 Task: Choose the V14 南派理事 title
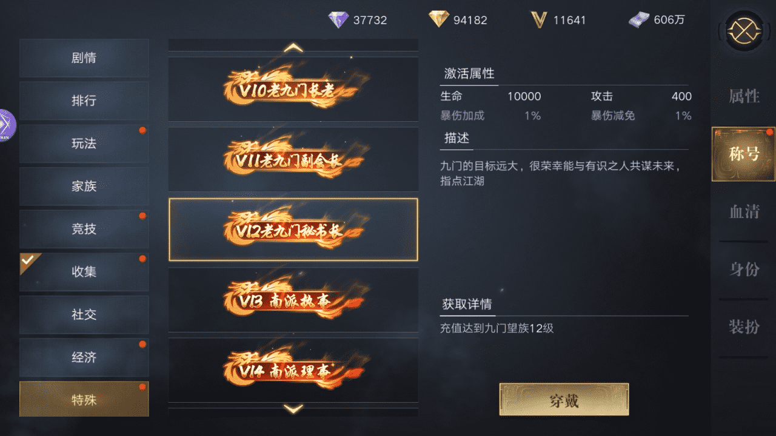tap(293, 370)
